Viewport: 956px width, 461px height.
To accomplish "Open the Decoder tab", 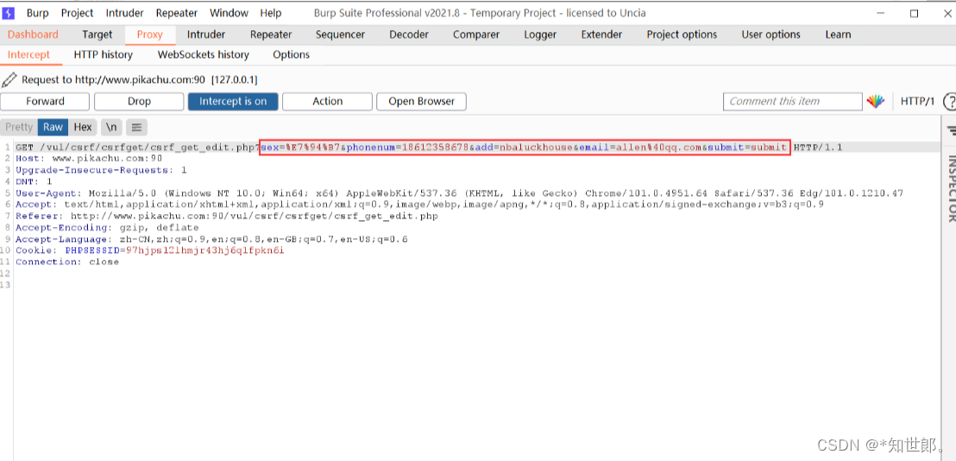I will coord(409,35).
